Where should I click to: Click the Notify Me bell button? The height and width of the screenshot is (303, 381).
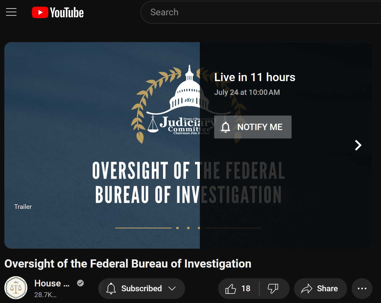253,127
